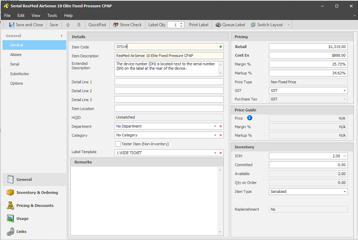Click the Print Label button
Image resolution: width=358 pixels, height=240 pixels.
point(199,25)
